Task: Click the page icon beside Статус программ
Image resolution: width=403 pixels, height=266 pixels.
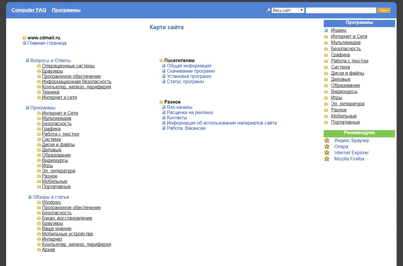Action: tap(164, 82)
